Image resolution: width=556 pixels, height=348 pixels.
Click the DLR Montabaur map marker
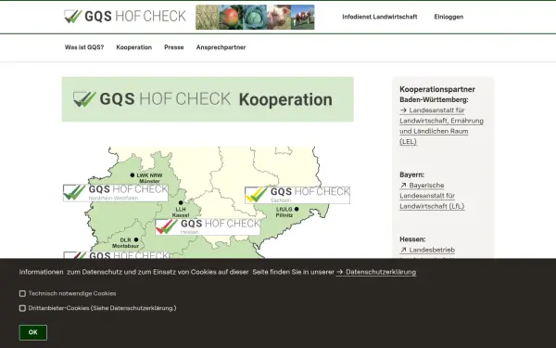click(x=136, y=239)
